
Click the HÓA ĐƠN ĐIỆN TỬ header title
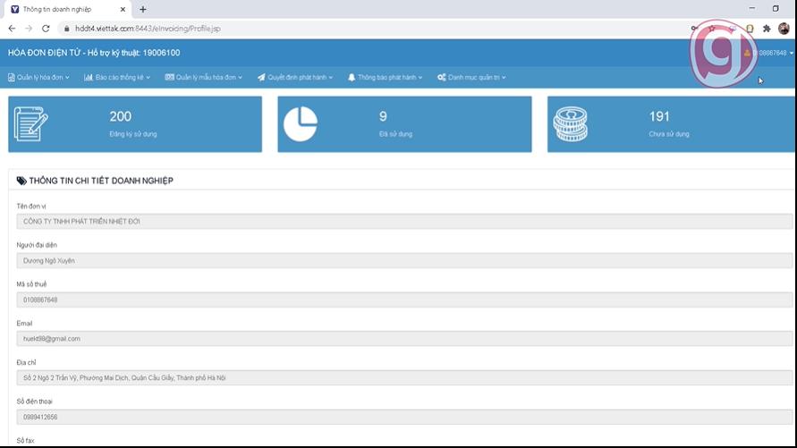pyautogui.click(x=94, y=53)
